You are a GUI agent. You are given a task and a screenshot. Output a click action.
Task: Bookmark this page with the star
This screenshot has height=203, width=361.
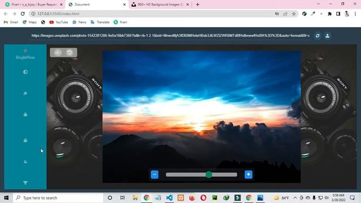point(294,14)
